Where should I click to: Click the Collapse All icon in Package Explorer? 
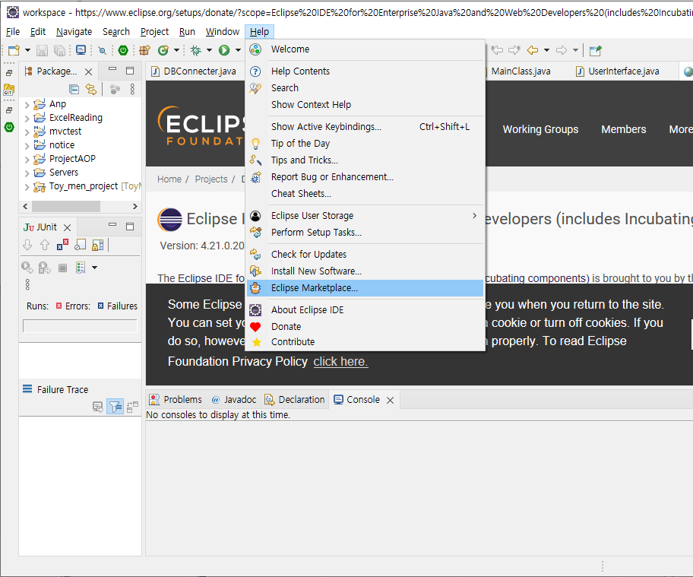[x=74, y=89]
